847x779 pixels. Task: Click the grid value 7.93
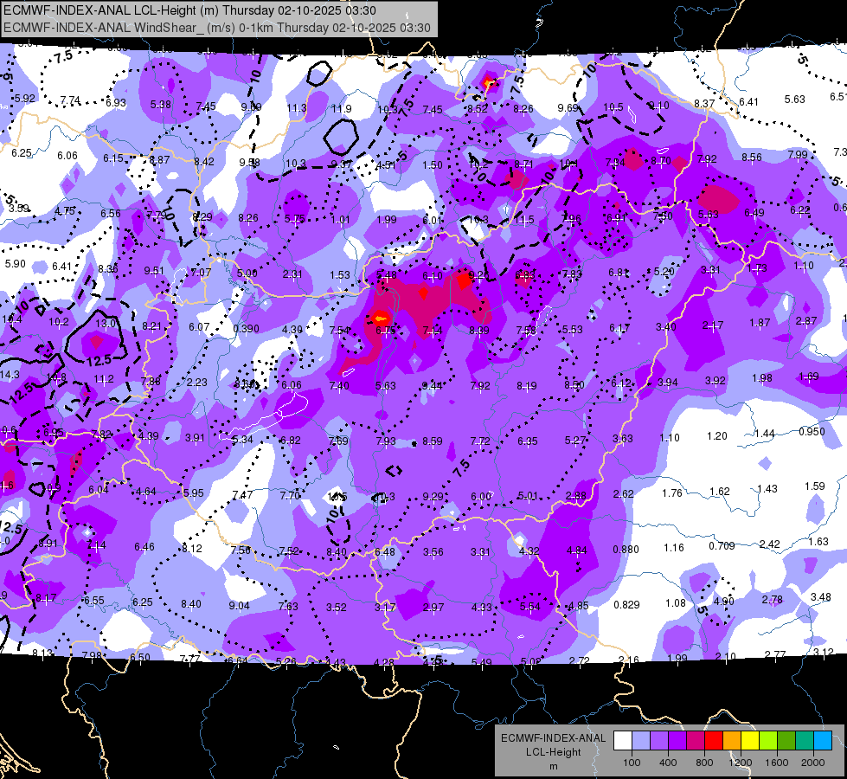[386, 441]
